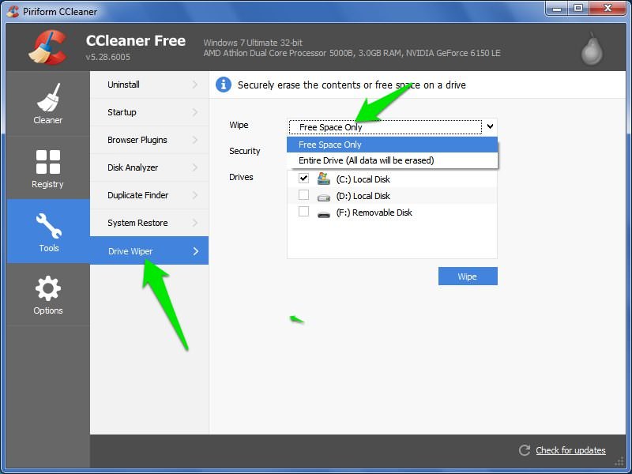Choose Free Space Only option
Image resolution: width=632 pixels, height=474 pixels.
tap(392, 145)
